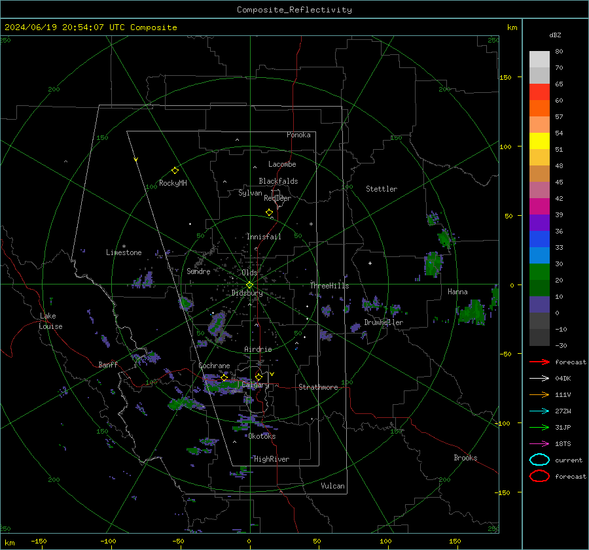Click the Sylvan label on the map
Screen dimensions: 589x550
(x=250, y=193)
